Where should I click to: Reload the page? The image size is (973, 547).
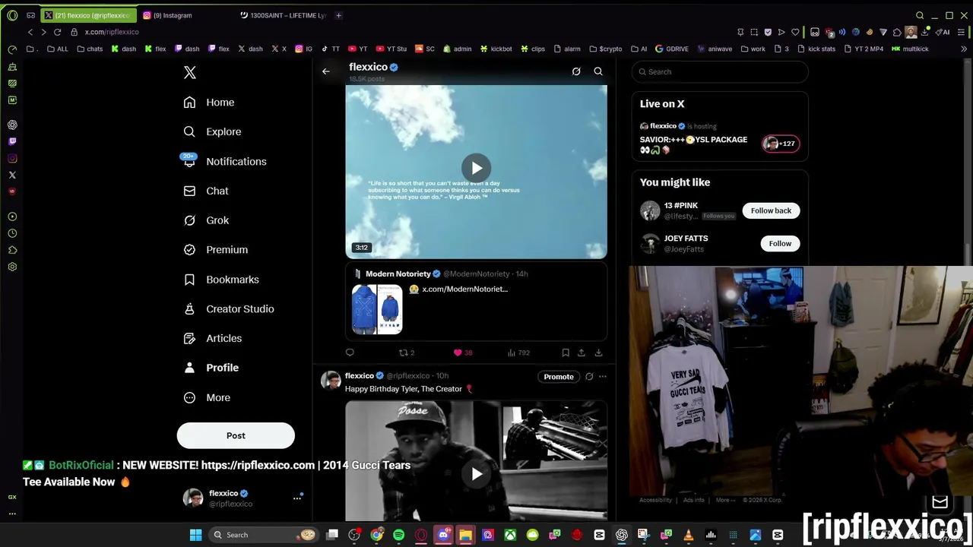[57, 32]
